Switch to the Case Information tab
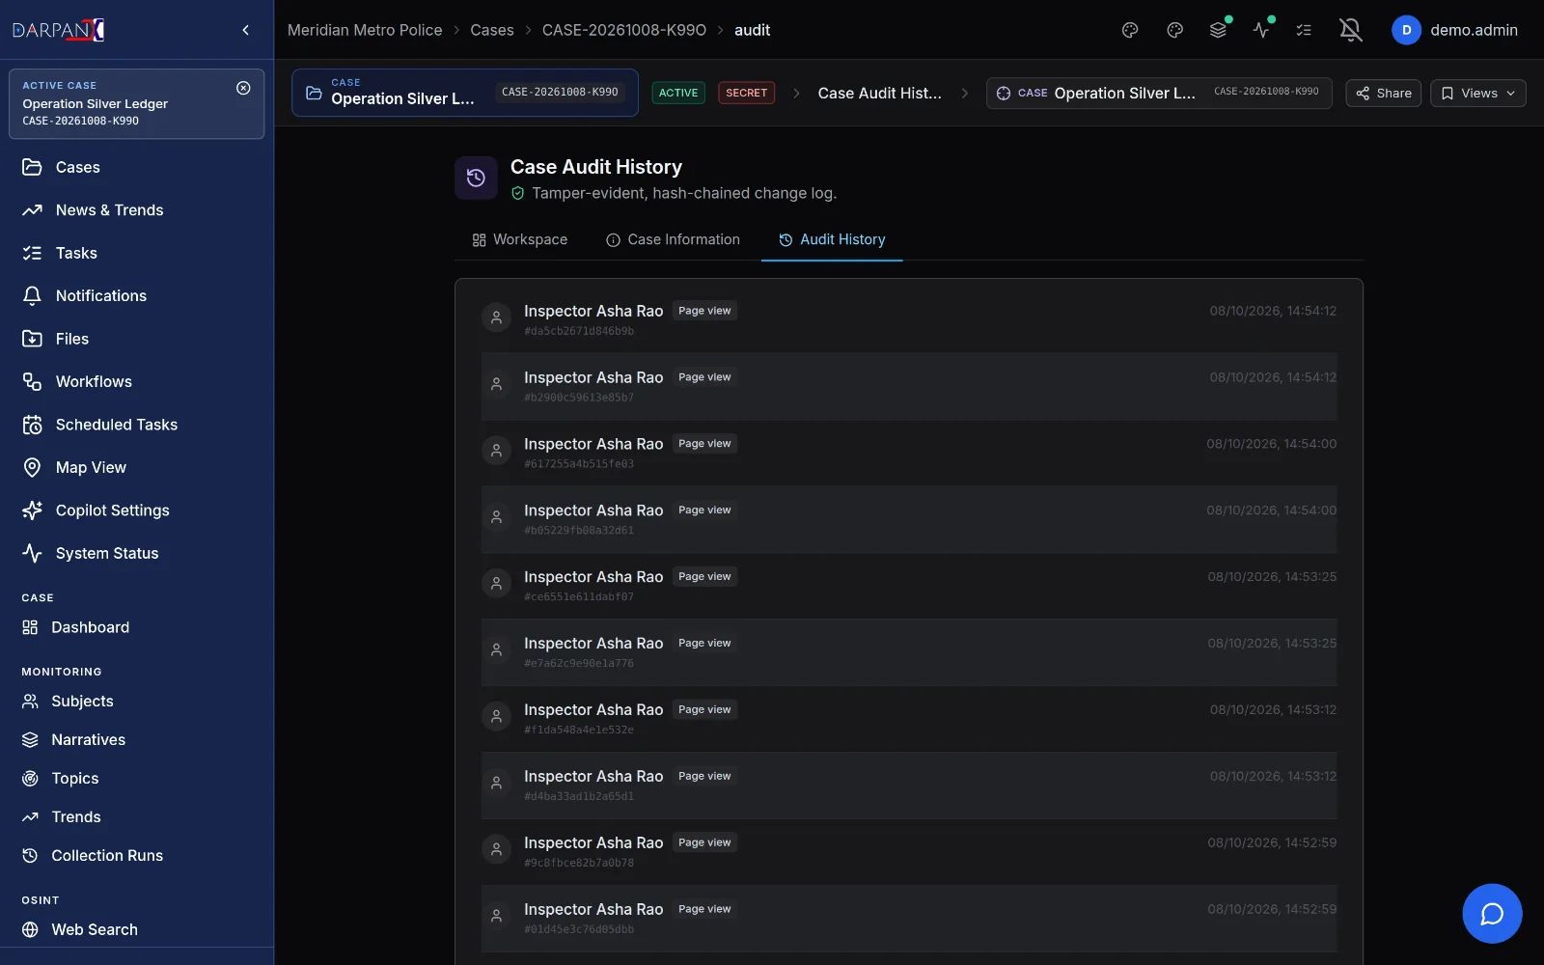 coord(673,239)
